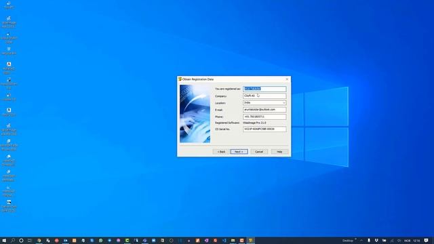
Task: Select the E-mail address field
Action: [264, 110]
